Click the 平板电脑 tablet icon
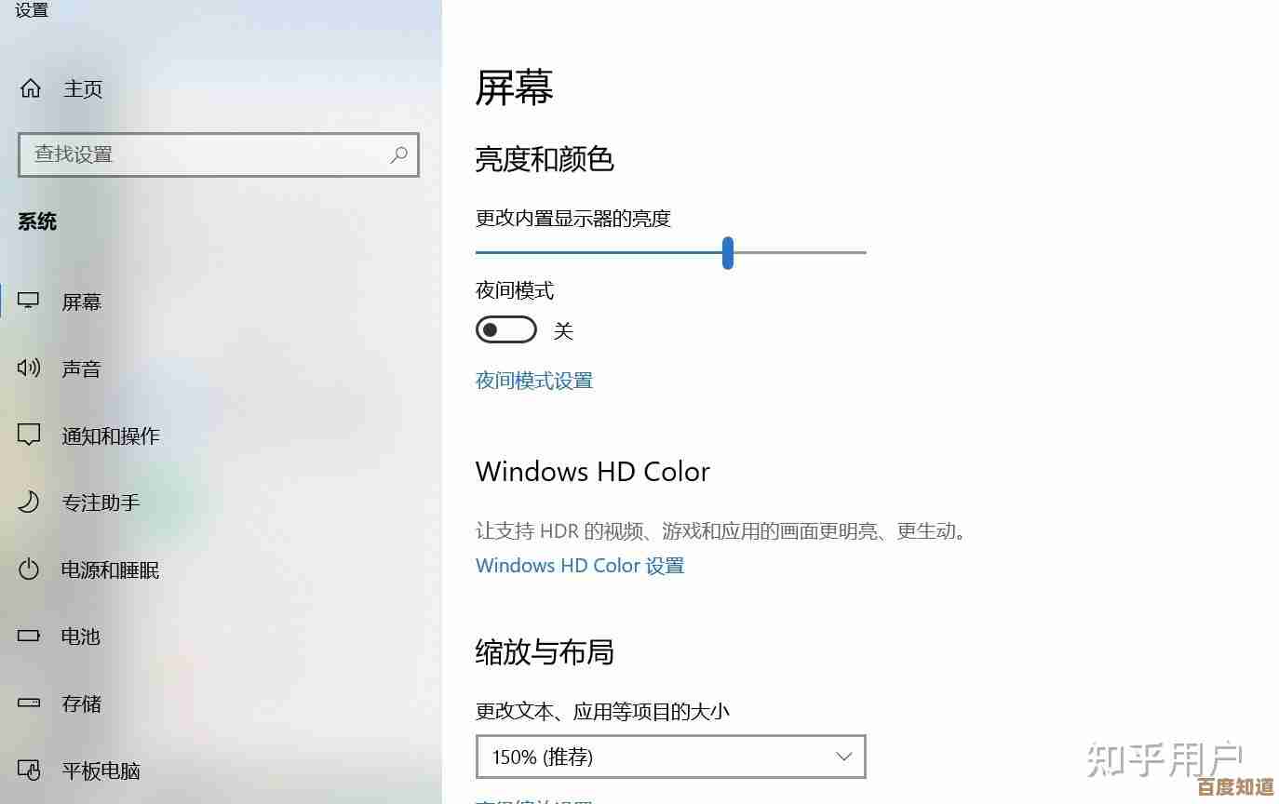Viewport: 1279px width, 804px height. pos(29,770)
